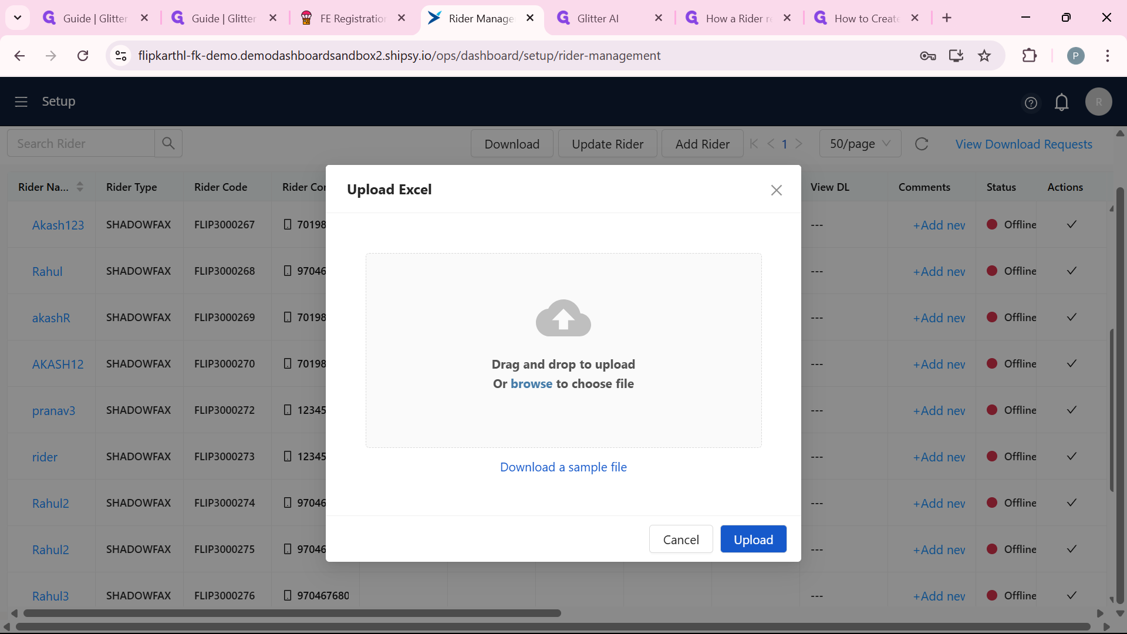Open the Chrome profile P avatar

1075,56
